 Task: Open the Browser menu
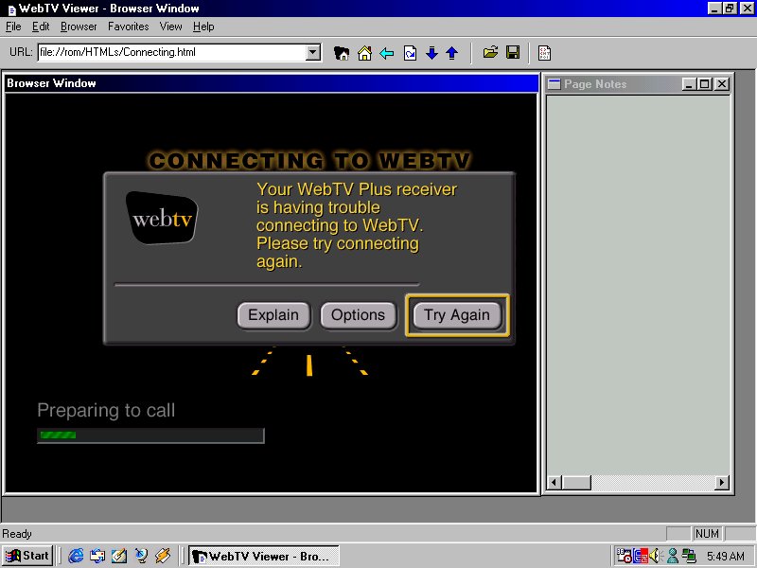(79, 27)
